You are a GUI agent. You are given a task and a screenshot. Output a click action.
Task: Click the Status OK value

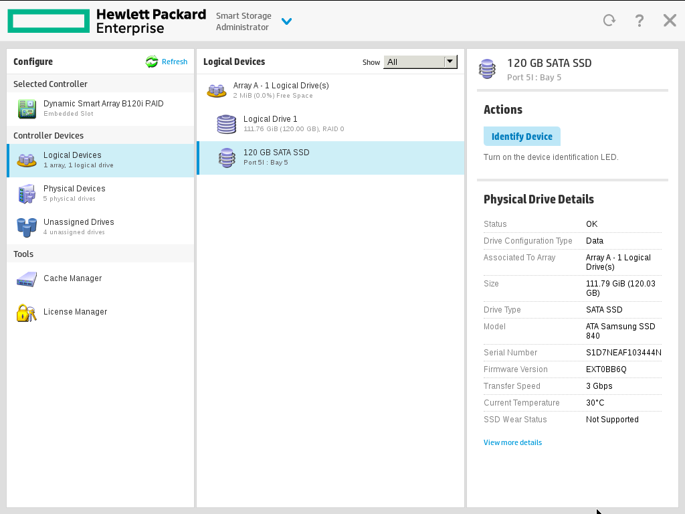(591, 224)
